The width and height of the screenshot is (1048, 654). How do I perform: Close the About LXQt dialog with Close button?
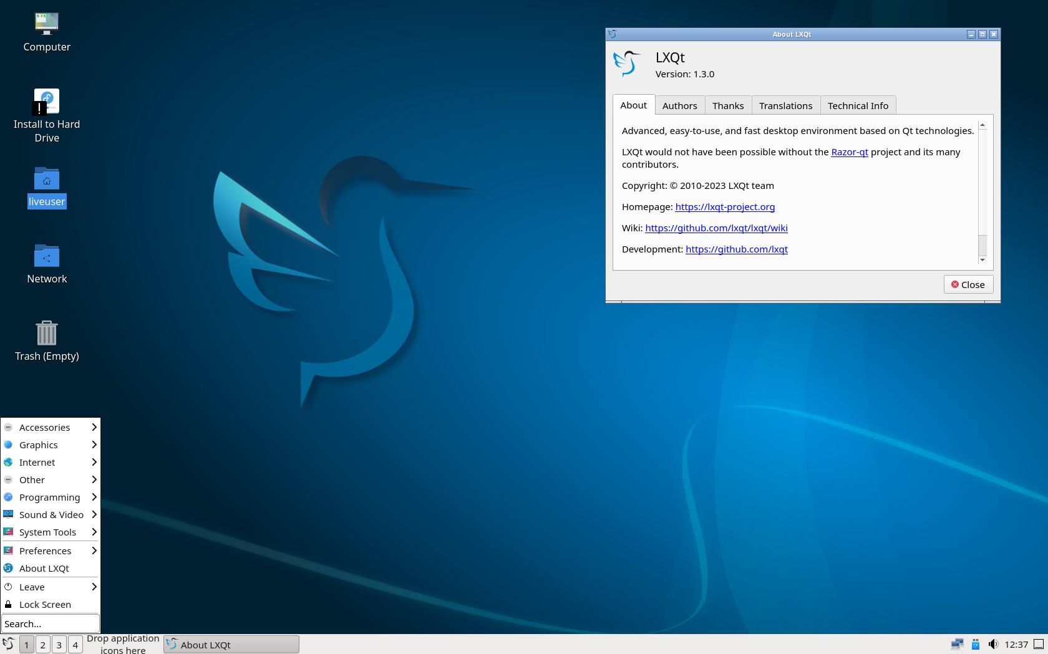click(x=968, y=284)
